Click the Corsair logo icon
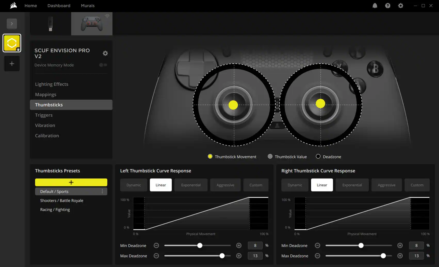439x267 pixels. (13, 6)
